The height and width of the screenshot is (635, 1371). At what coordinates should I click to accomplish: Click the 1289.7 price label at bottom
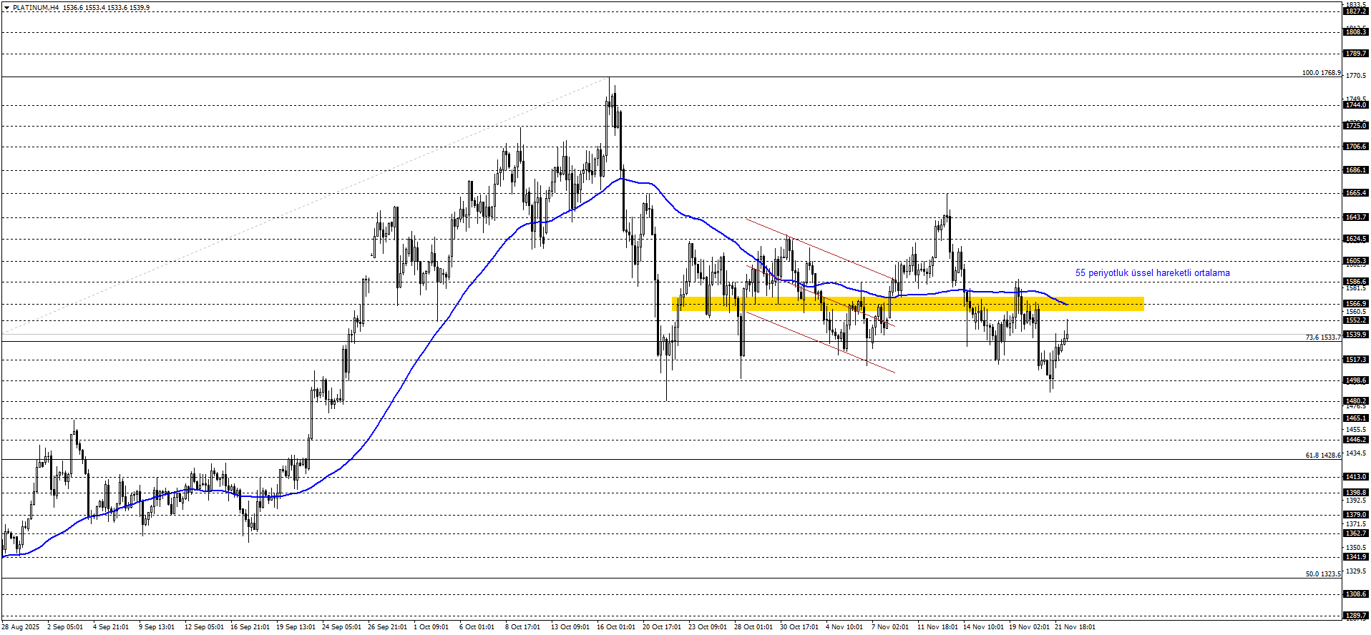[x=1355, y=616]
